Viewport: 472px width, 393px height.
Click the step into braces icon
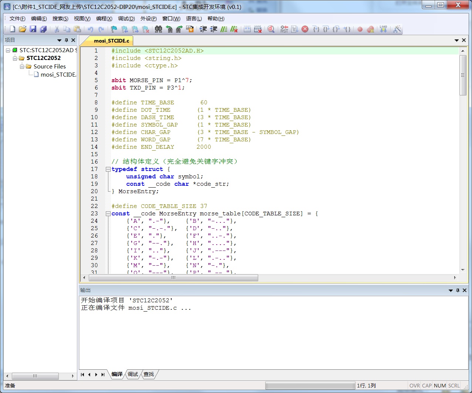(x=316, y=29)
